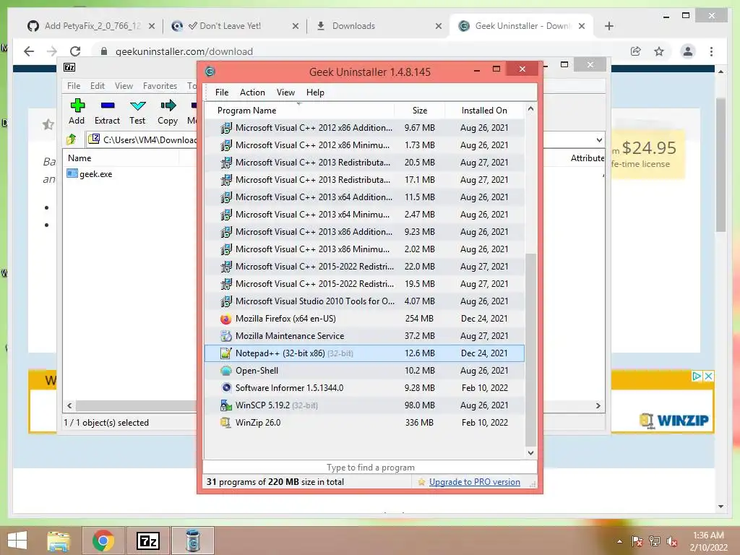Open Windows Start button
Viewport: 740px width, 555px height.
17,541
